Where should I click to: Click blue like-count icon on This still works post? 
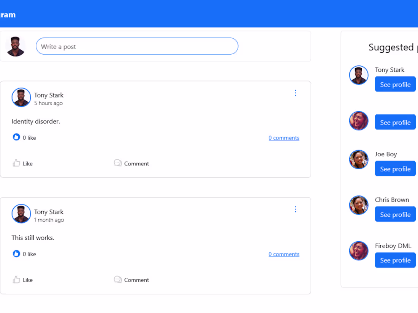coord(16,254)
